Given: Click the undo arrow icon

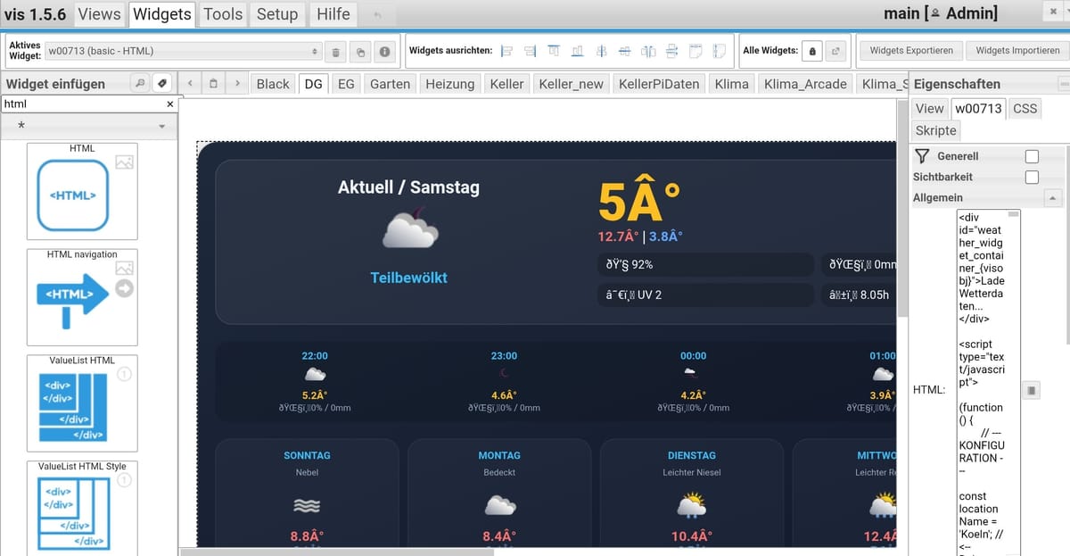Looking at the screenshot, I should [x=378, y=15].
